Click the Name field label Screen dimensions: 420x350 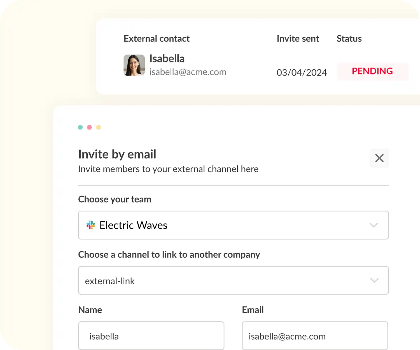tap(90, 310)
